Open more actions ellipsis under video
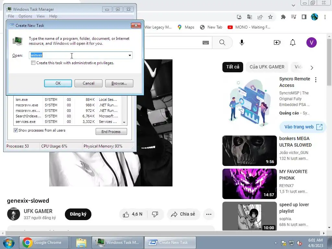332x249 pixels. 209,214
